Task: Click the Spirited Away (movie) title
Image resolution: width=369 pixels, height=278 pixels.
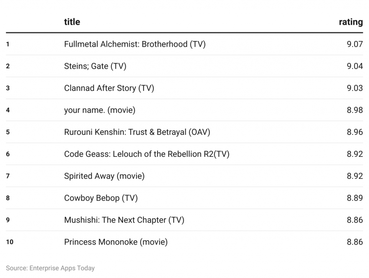Action: point(104,176)
